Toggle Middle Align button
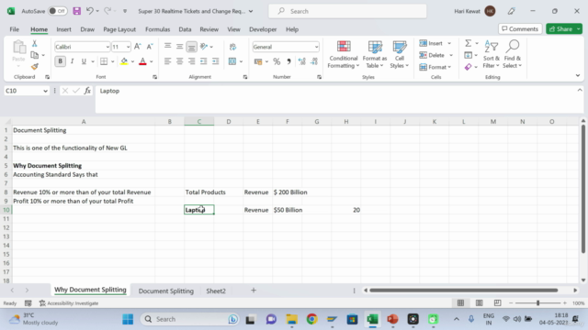The width and height of the screenshot is (588, 330). click(x=180, y=47)
